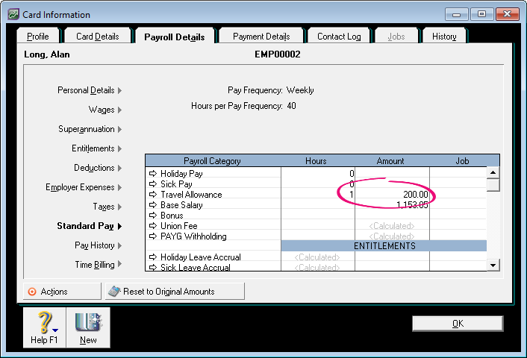Click the Help F1 question mark icon

click(x=43, y=322)
